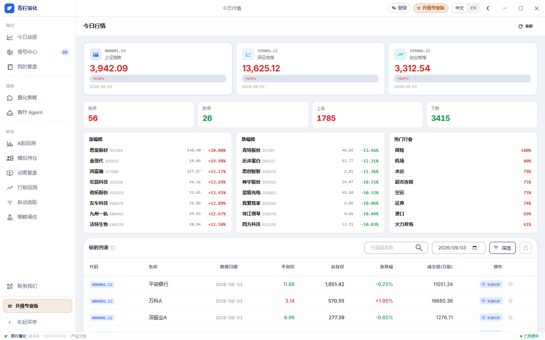Click the 上证指数 chart icon
Image resolution: width=545 pixels, height=340 pixels.
[96, 54]
